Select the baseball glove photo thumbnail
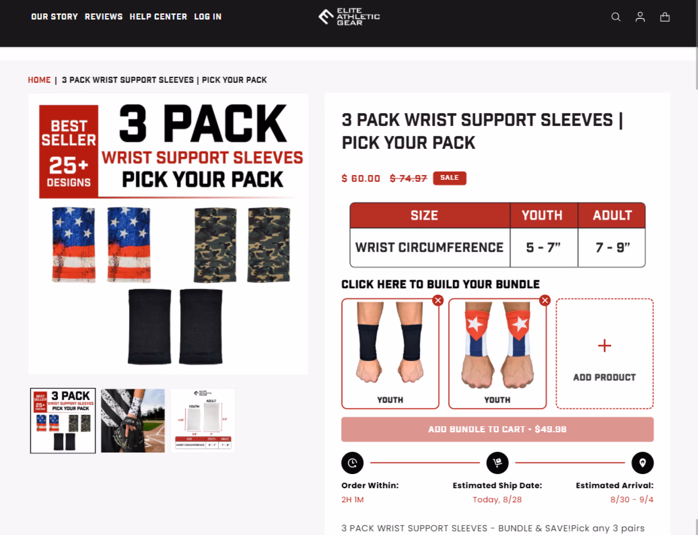Viewport: 698px width, 535px height. pyautogui.click(x=133, y=420)
